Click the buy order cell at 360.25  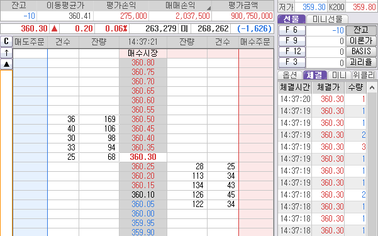[256, 167]
